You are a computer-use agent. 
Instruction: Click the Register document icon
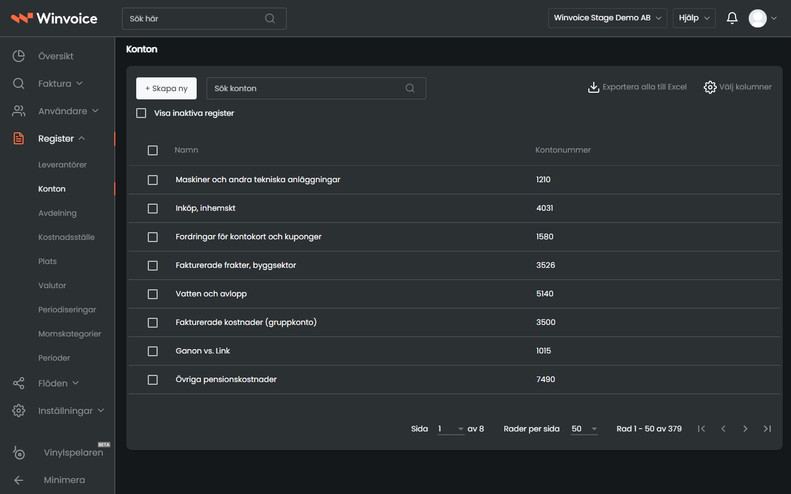coord(19,138)
